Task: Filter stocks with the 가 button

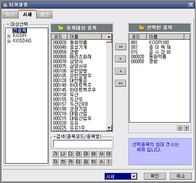Action: 55,154
